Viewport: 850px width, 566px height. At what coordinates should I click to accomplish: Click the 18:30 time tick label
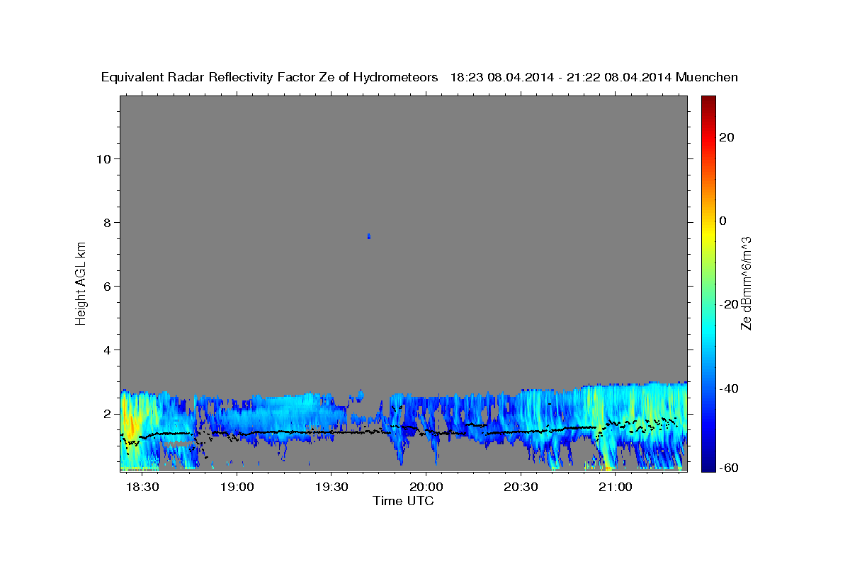point(142,487)
